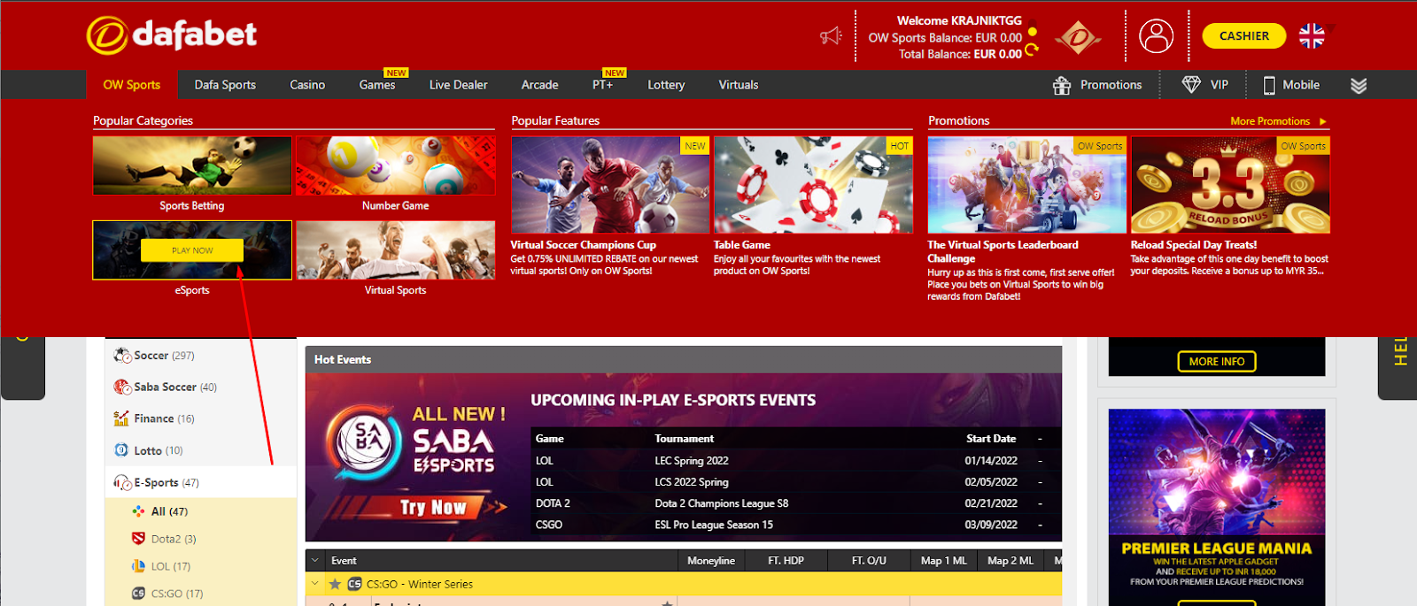Click the Lotto icon
This screenshot has height=606, width=1417.
pyautogui.click(x=121, y=450)
